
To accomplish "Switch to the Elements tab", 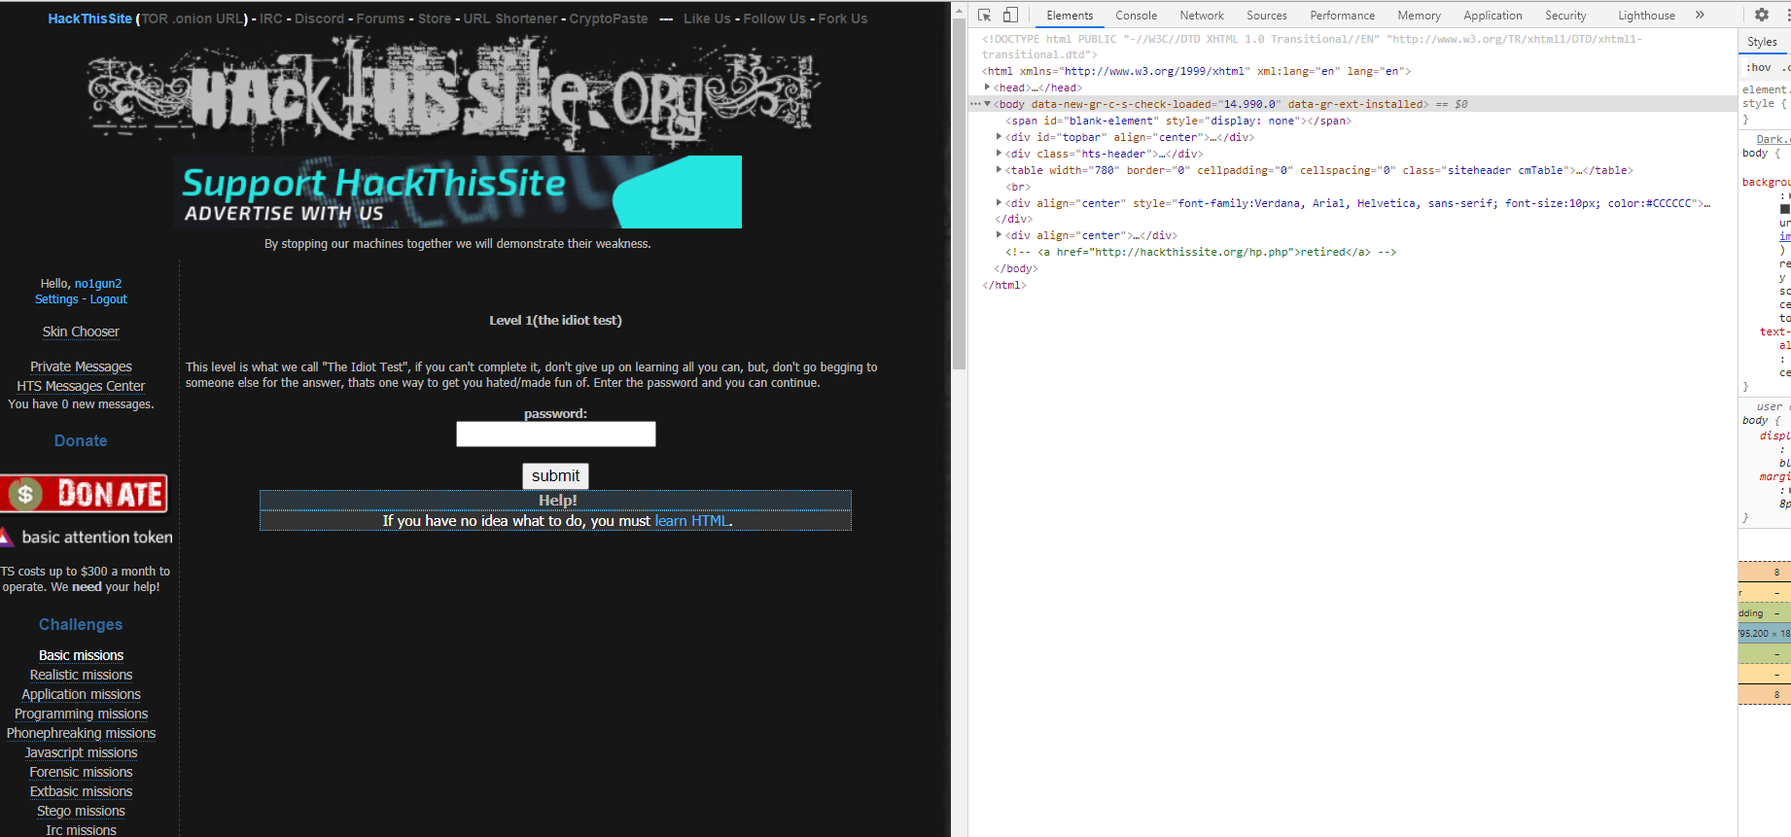I will coord(1070,16).
